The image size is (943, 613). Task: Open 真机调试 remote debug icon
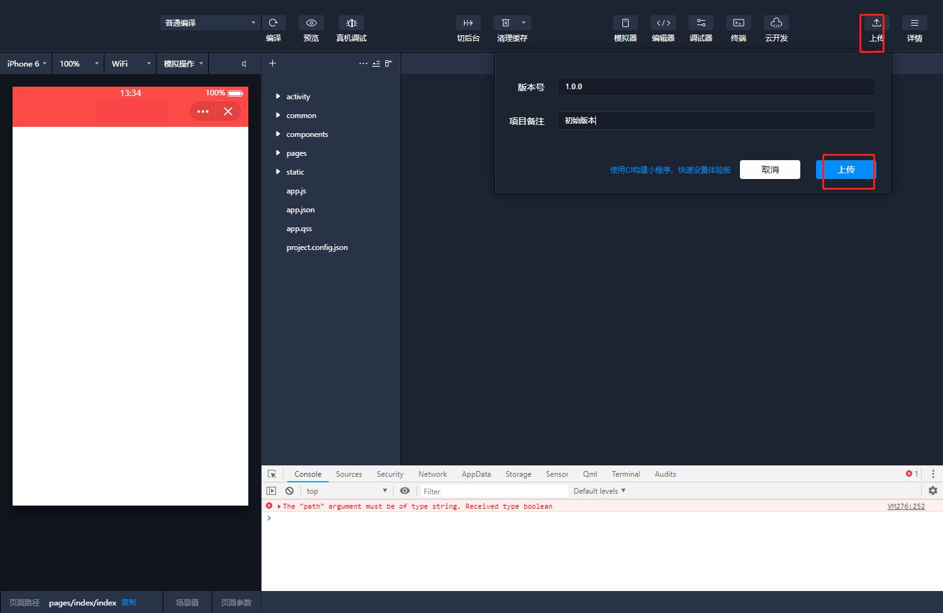[x=351, y=23]
